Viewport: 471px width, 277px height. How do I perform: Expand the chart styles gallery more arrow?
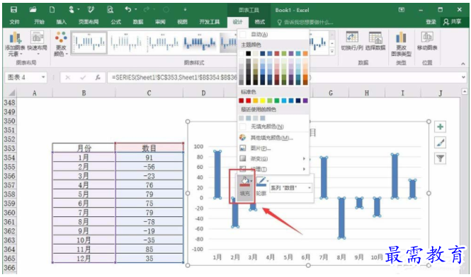pyautogui.click(x=332, y=52)
